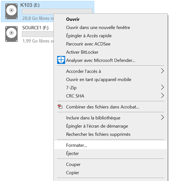This screenshot has height=181, width=170.
Task: Expand the CRC SHA submenu arrow
Action: click(x=162, y=95)
